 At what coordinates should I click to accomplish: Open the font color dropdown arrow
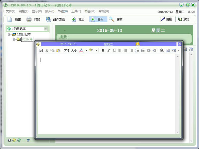tap(86, 50)
